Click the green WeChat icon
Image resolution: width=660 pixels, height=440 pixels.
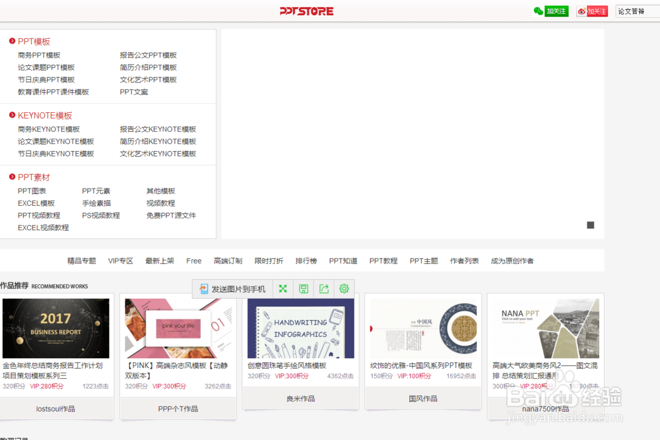click(x=538, y=11)
